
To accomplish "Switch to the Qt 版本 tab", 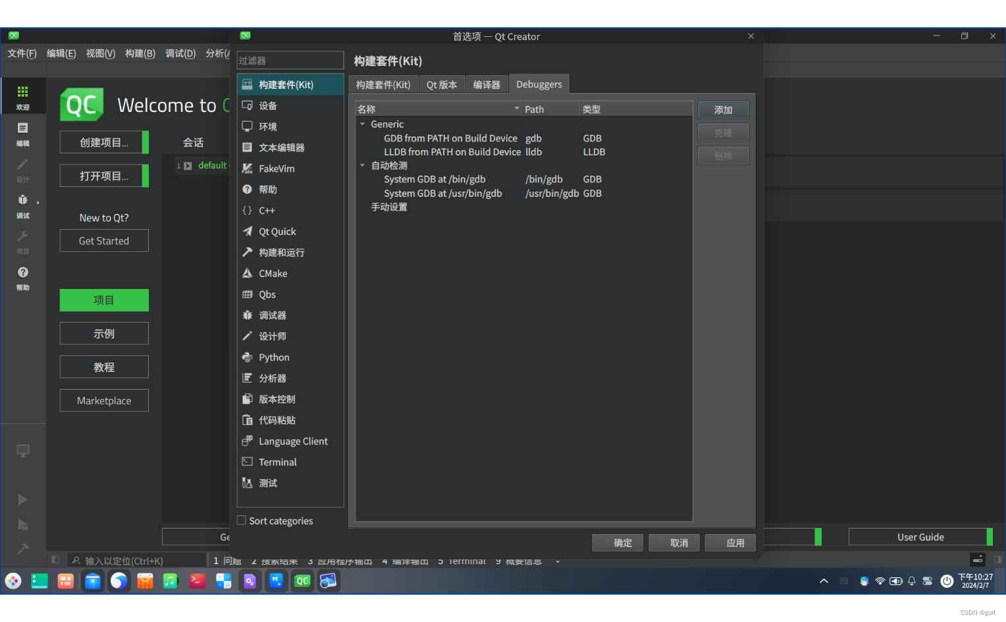I will pyautogui.click(x=442, y=85).
